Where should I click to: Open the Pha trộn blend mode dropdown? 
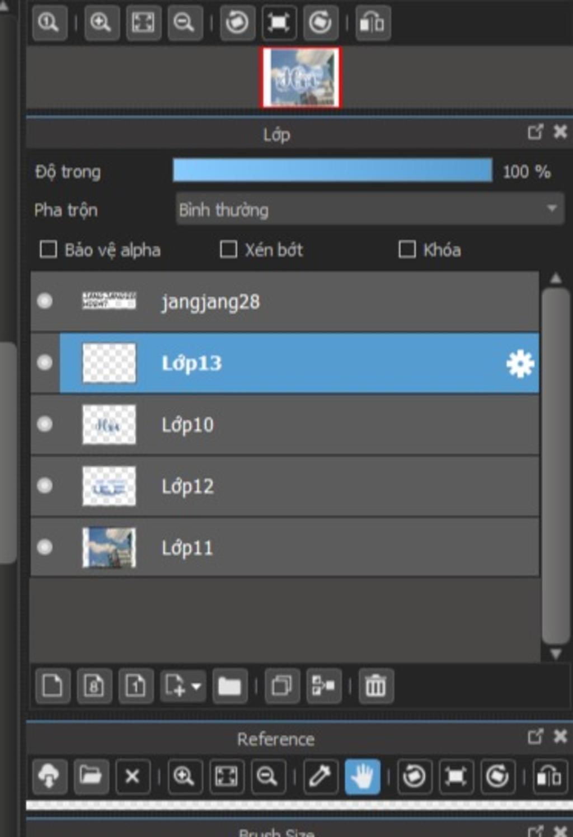click(369, 210)
